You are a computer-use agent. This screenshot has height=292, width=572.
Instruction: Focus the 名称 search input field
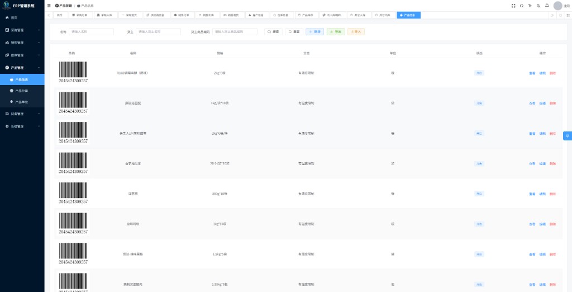91,32
